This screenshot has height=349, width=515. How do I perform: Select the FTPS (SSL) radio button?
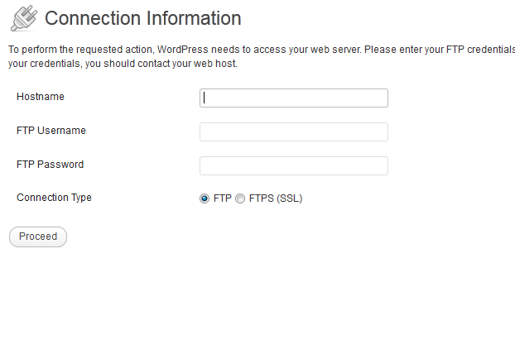pyautogui.click(x=240, y=198)
